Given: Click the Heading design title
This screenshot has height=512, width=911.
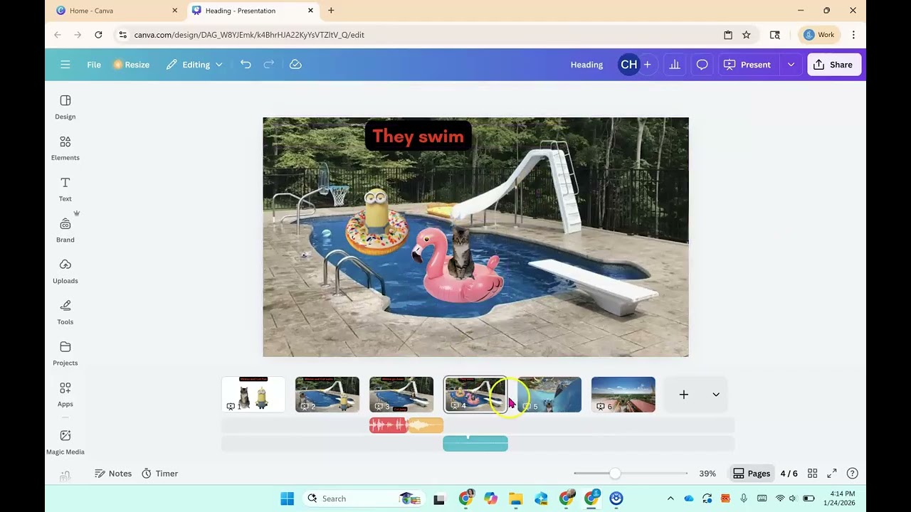Looking at the screenshot, I should tap(586, 65).
